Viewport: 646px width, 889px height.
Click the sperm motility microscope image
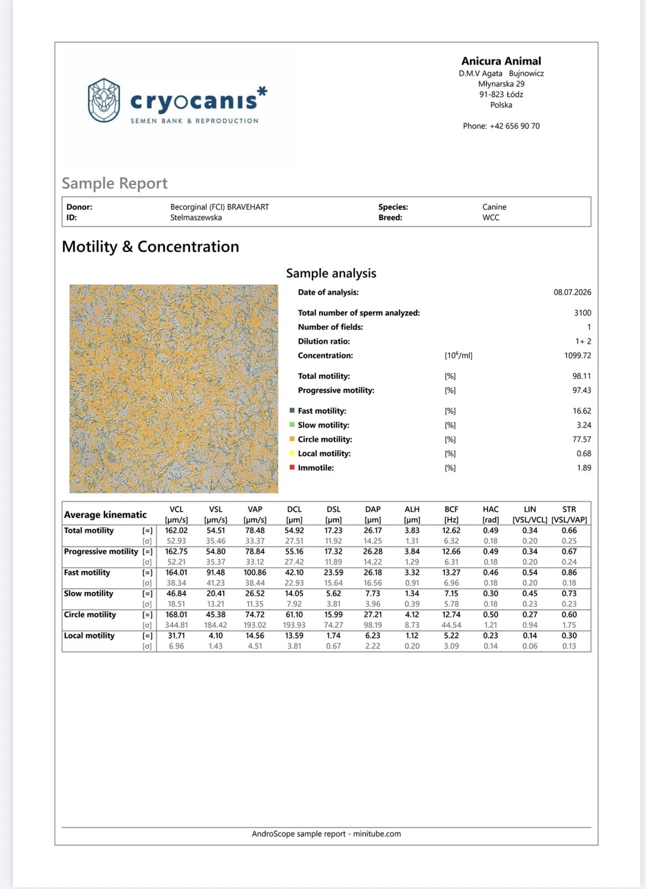[x=173, y=389]
